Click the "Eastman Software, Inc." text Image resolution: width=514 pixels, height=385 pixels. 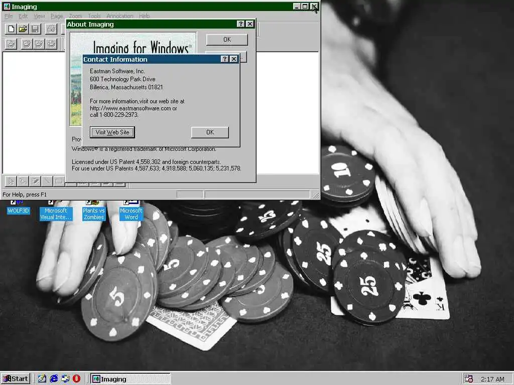[x=117, y=71]
